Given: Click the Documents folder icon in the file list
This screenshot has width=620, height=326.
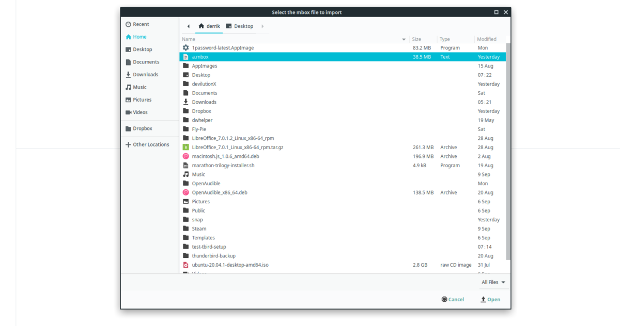Looking at the screenshot, I should coord(186,93).
